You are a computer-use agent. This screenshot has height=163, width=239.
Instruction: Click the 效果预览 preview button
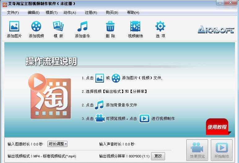coord(197,150)
